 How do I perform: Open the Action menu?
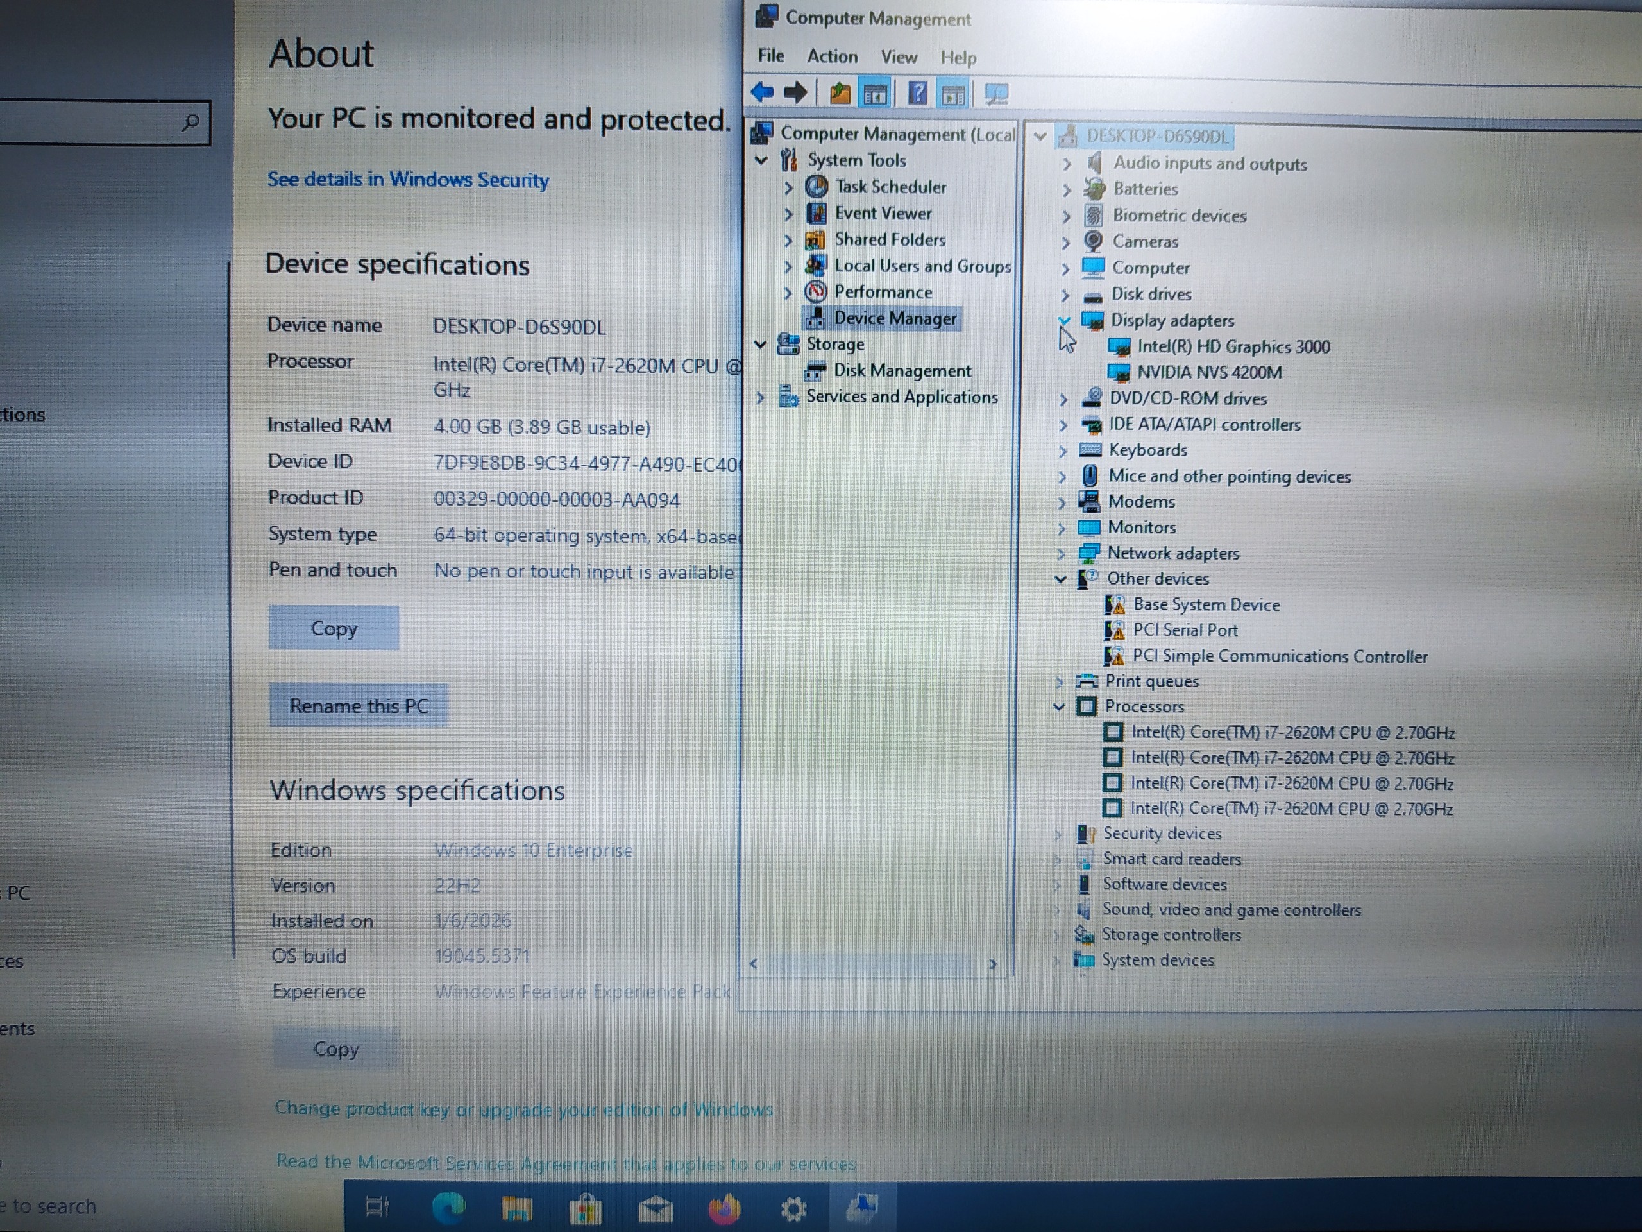click(831, 56)
